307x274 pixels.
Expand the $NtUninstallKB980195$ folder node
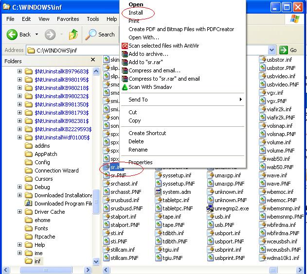[19, 79]
